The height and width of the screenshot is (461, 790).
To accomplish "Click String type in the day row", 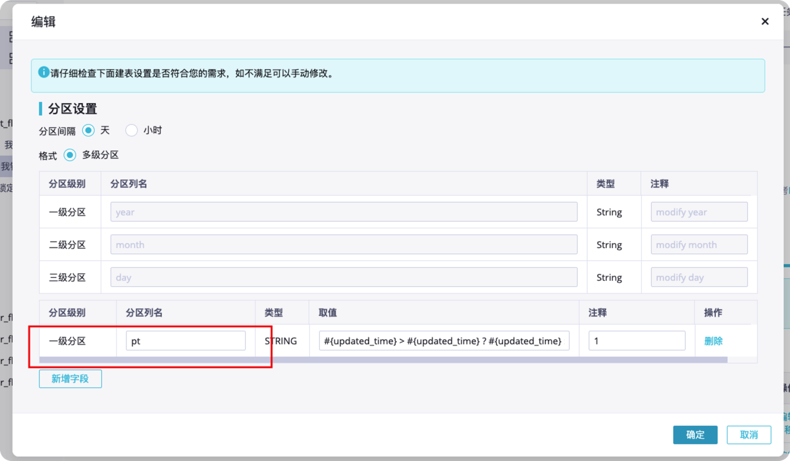I will pos(609,277).
